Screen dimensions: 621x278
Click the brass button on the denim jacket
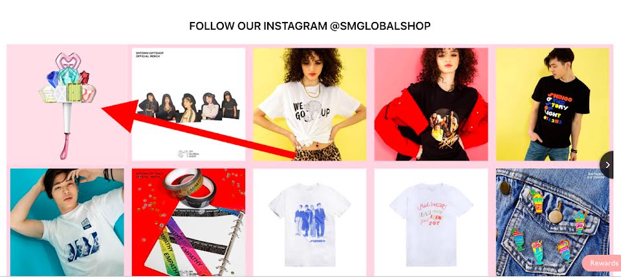(x=556, y=216)
